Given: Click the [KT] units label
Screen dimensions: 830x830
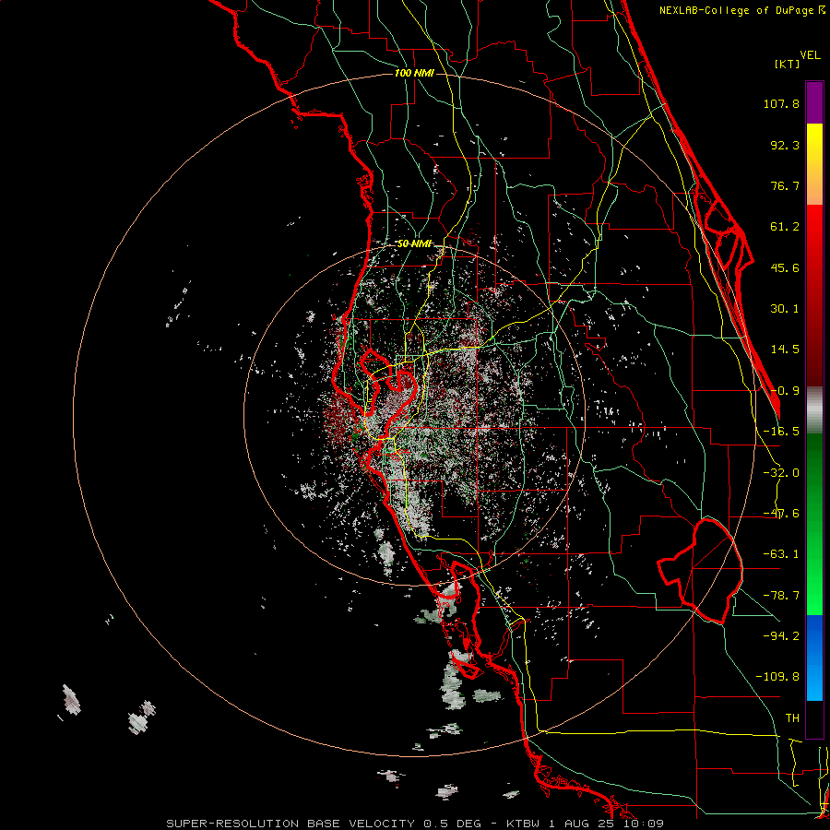Looking at the screenshot, I should [788, 64].
